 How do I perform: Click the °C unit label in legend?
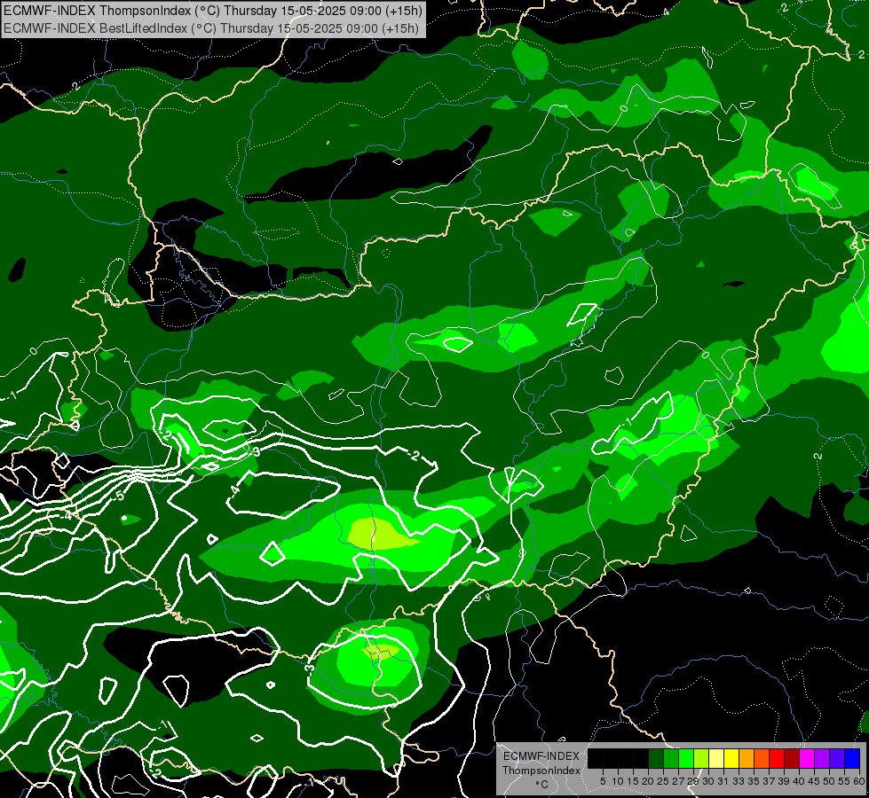point(542,785)
